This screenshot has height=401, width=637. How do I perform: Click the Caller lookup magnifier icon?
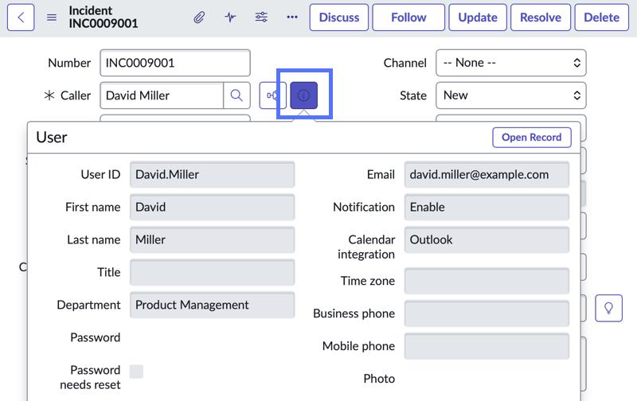point(236,95)
